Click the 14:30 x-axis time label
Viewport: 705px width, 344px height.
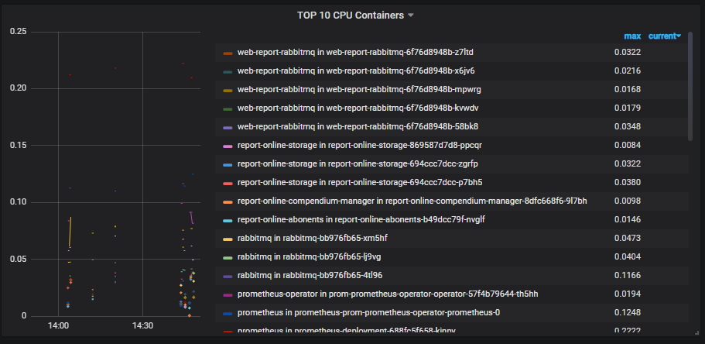coord(142,326)
